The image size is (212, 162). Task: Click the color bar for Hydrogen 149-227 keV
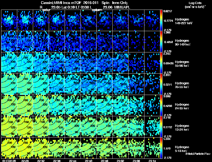(162, 20)
